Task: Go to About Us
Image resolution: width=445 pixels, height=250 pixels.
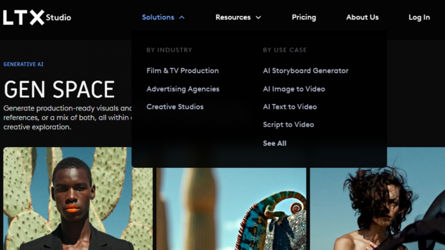Action: click(x=362, y=17)
